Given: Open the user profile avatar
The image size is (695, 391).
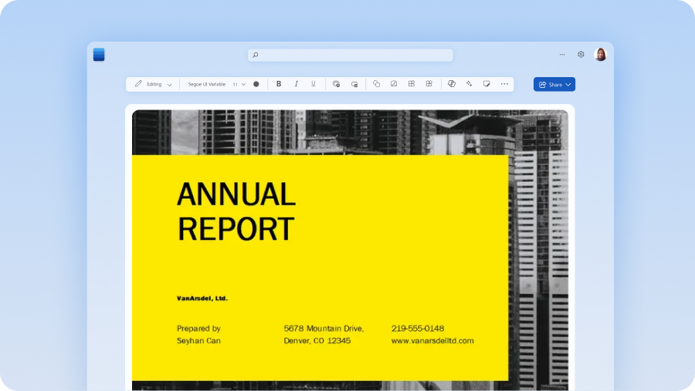Looking at the screenshot, I should coord(601,55).
